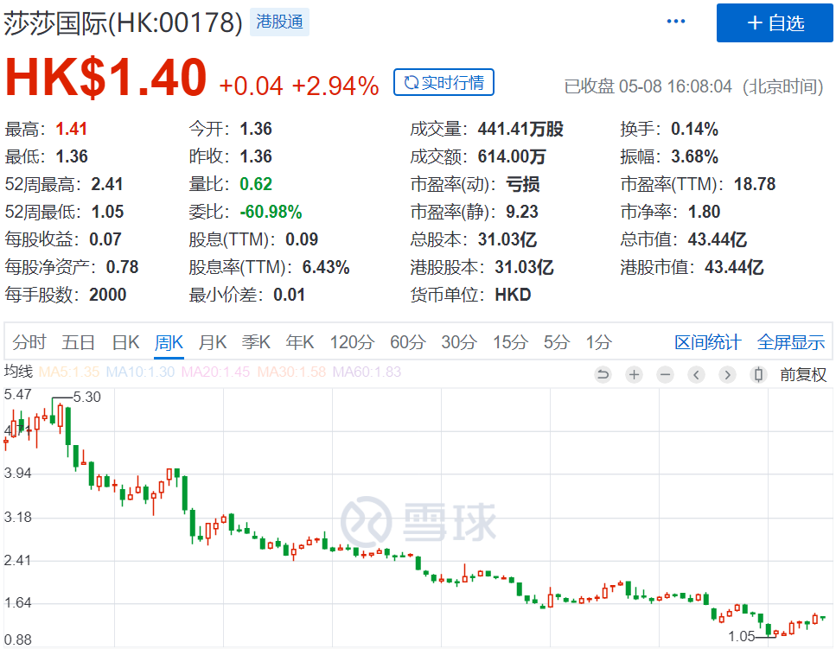This screenshot has width=836, height=649.
Task: Click the 52周最高 value 2.41
Action: point(107,184)
